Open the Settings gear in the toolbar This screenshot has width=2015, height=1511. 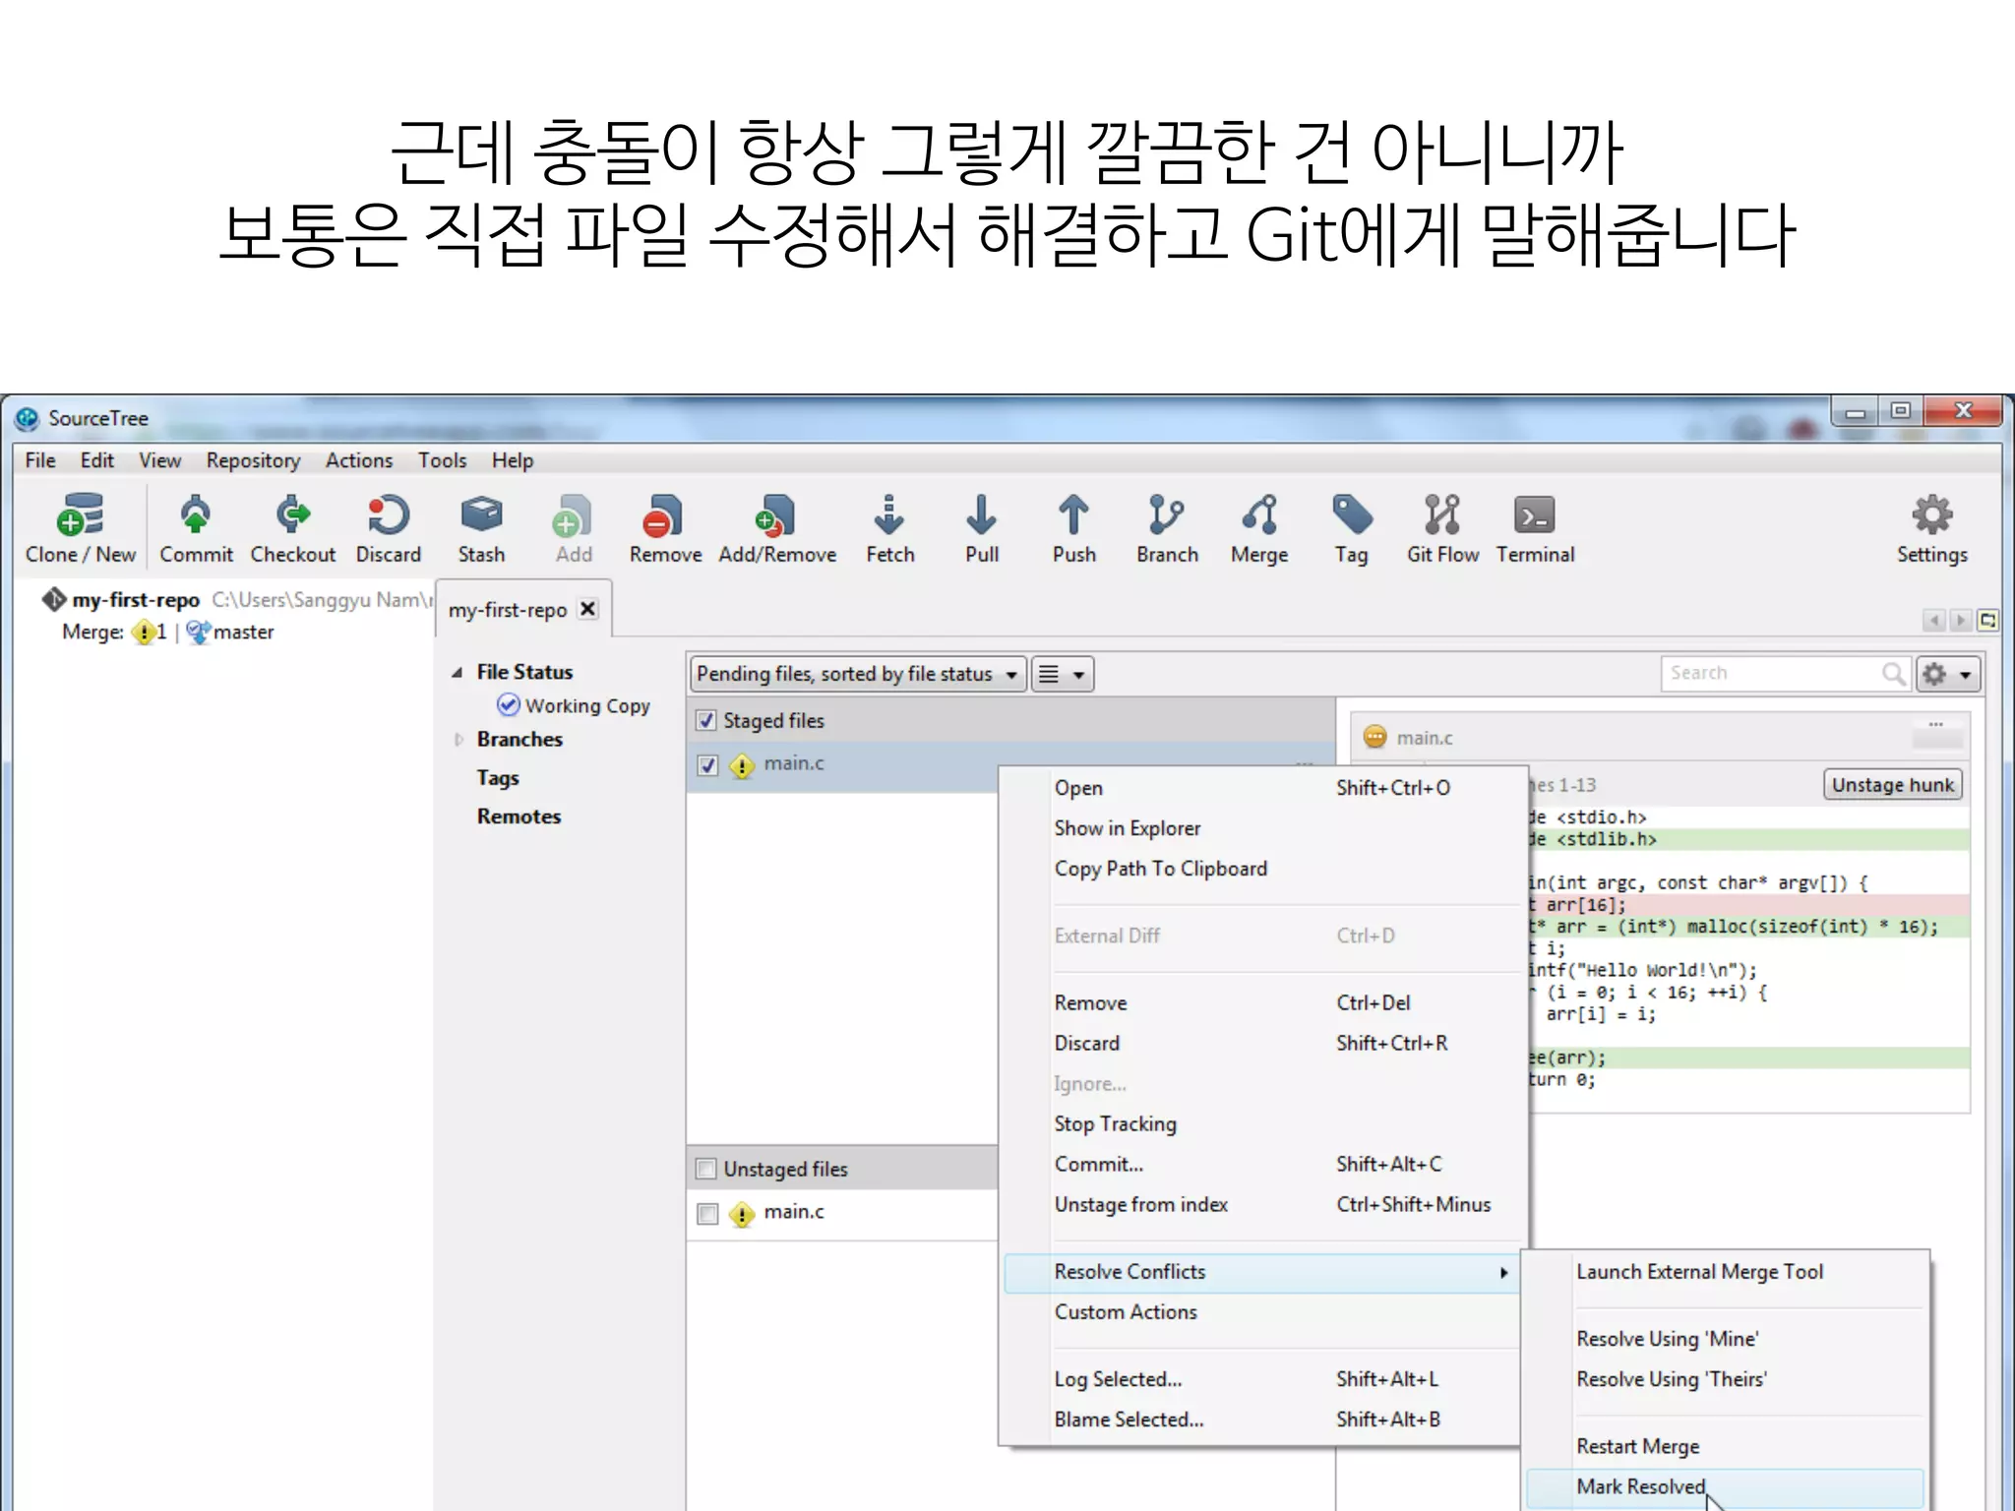coord(1931,515)
